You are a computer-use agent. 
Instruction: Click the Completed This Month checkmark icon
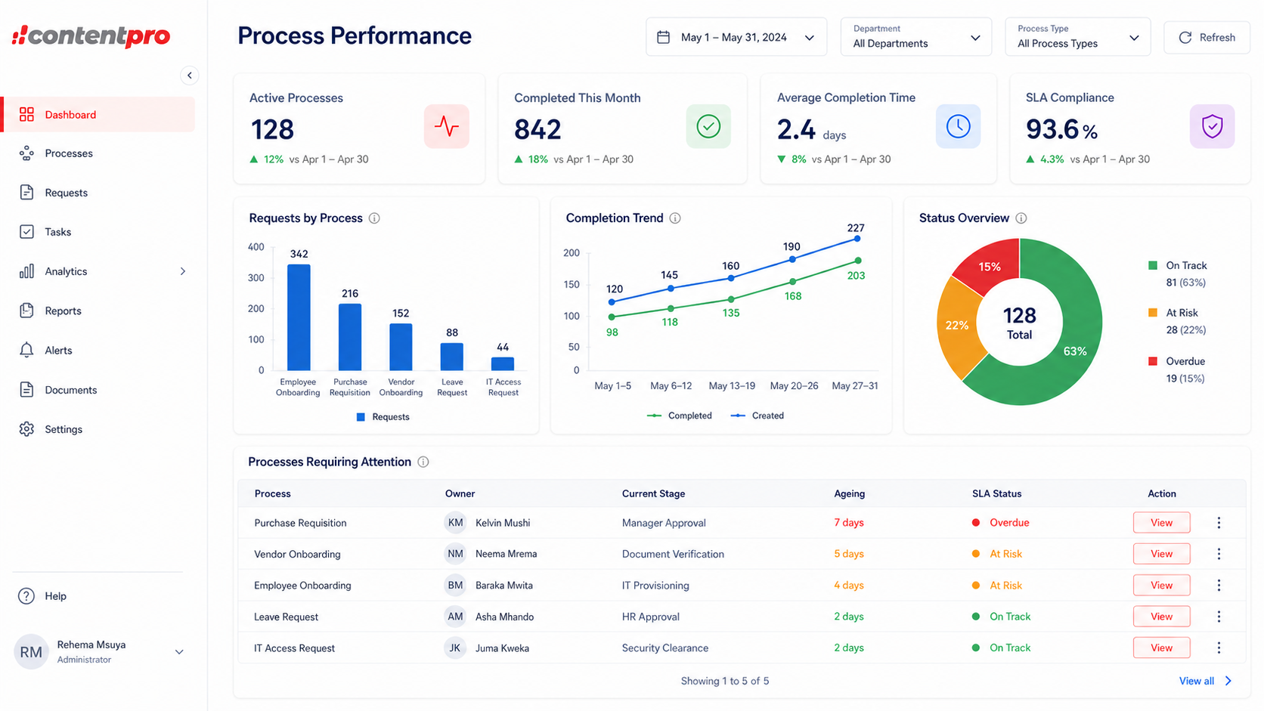708,126
